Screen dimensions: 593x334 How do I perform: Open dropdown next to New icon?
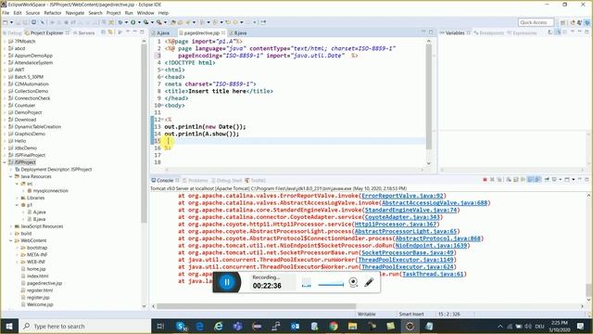11,22
